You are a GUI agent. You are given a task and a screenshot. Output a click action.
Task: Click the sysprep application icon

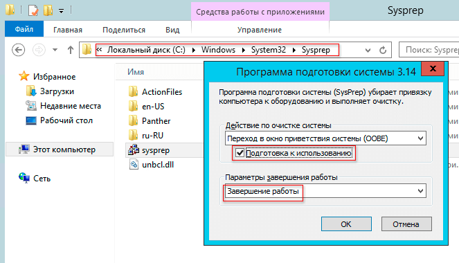pos(134,149)
